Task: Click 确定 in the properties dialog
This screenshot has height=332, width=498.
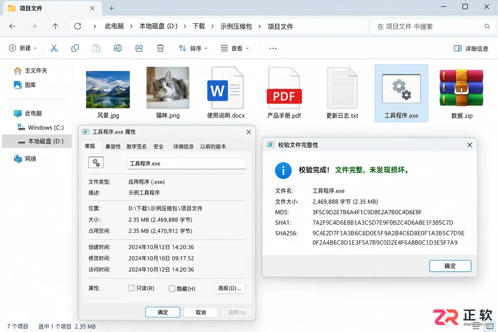Action: click(x=163, y=312)
